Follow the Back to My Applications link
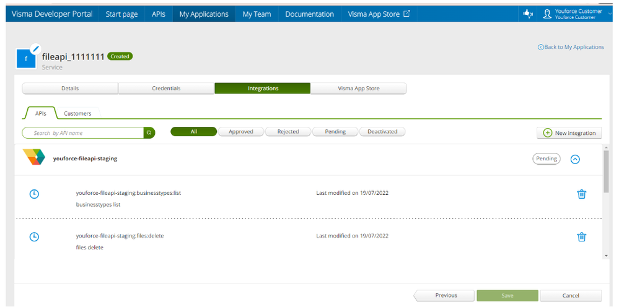Screen dimensions: 619x307 [571, 47]
